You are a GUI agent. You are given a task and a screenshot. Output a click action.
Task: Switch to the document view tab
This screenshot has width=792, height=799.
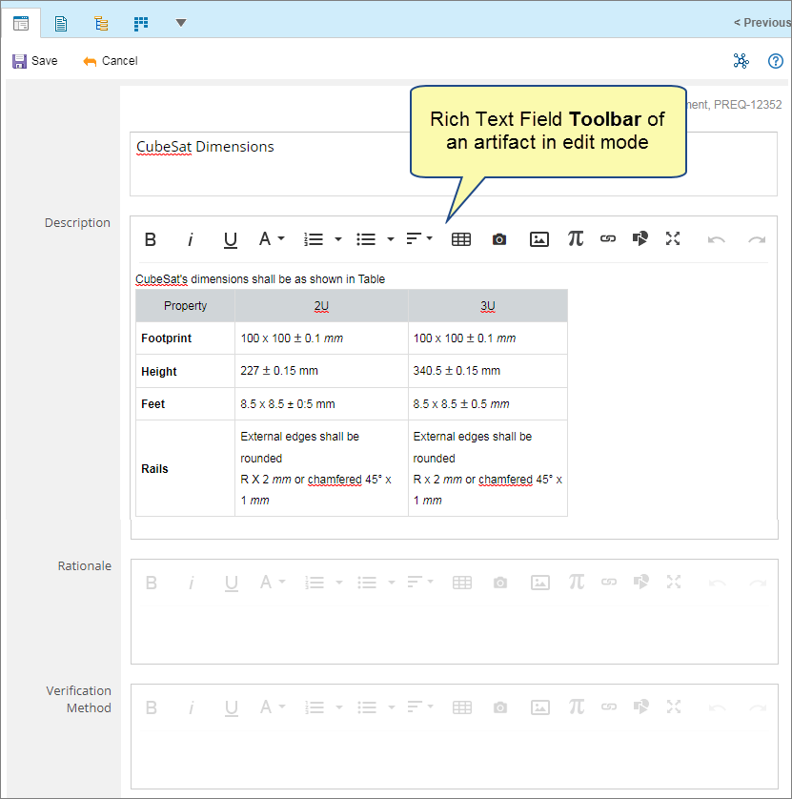[x=61, y=24]
